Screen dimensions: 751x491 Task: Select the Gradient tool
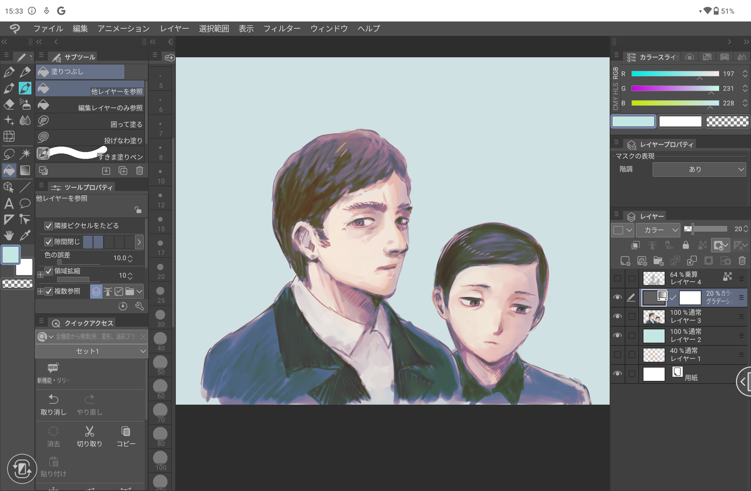(25, 170)
